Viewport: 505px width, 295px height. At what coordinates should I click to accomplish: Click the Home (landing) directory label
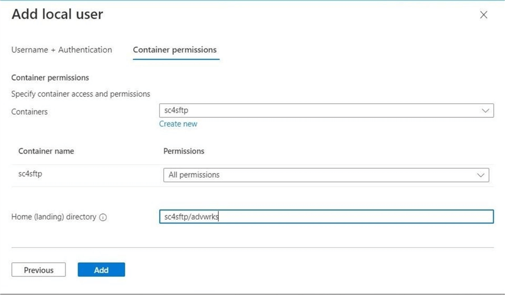[x=54, y=217]
